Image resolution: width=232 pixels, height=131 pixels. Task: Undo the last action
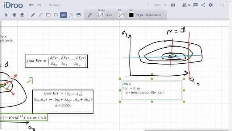coord(32,5)
